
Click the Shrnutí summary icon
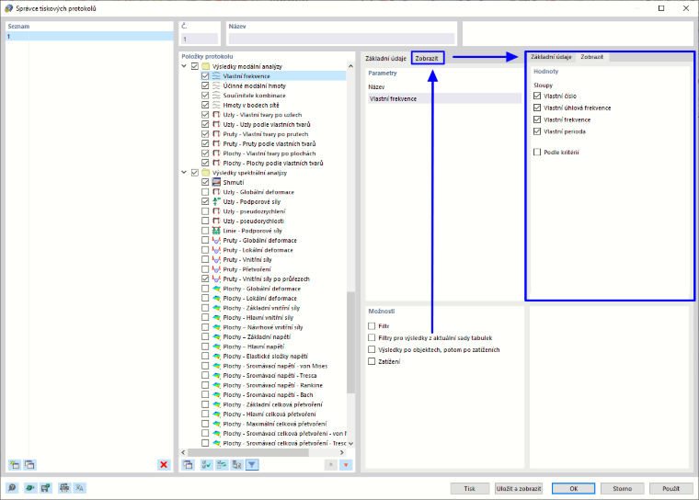[216, 182]
